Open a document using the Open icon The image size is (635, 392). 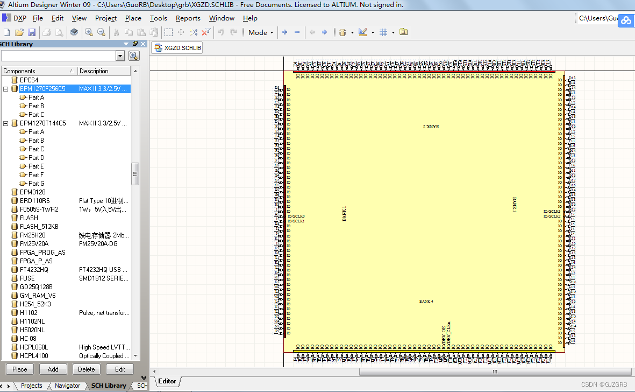point(19,32)
